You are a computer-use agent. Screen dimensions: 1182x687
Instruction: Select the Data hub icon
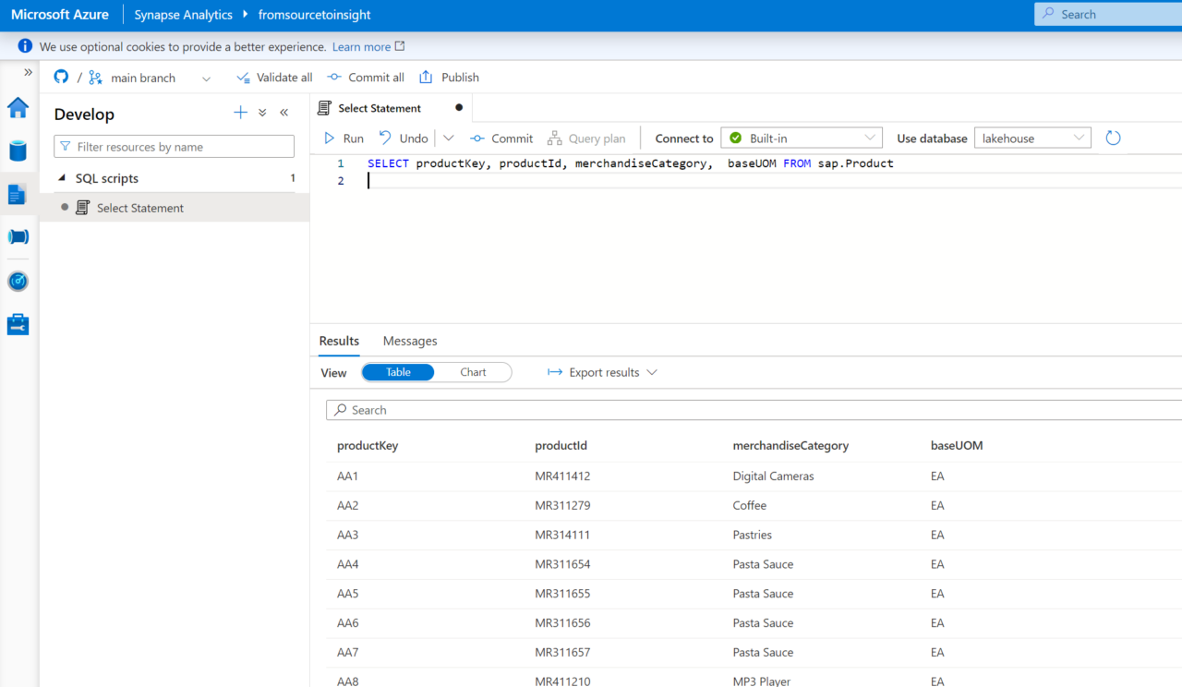(18, 151)
